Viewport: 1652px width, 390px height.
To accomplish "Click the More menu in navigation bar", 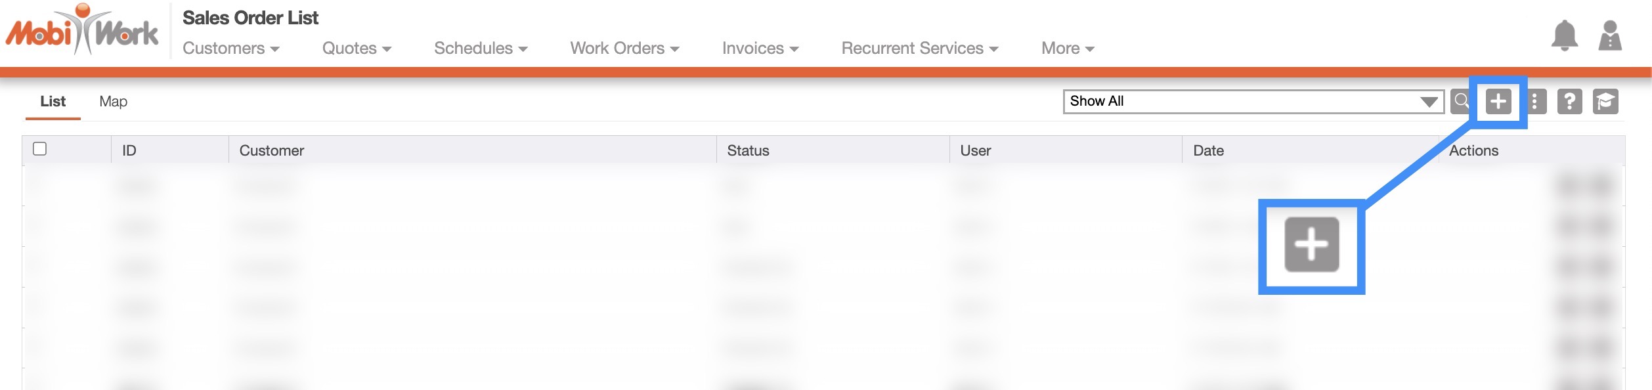I will point(1067,49).
